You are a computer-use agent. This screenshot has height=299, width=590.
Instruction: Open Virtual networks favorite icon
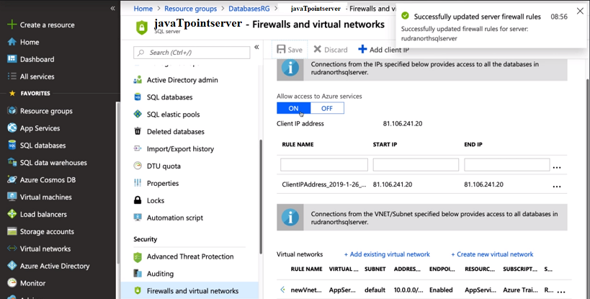(x=12, y=249)
